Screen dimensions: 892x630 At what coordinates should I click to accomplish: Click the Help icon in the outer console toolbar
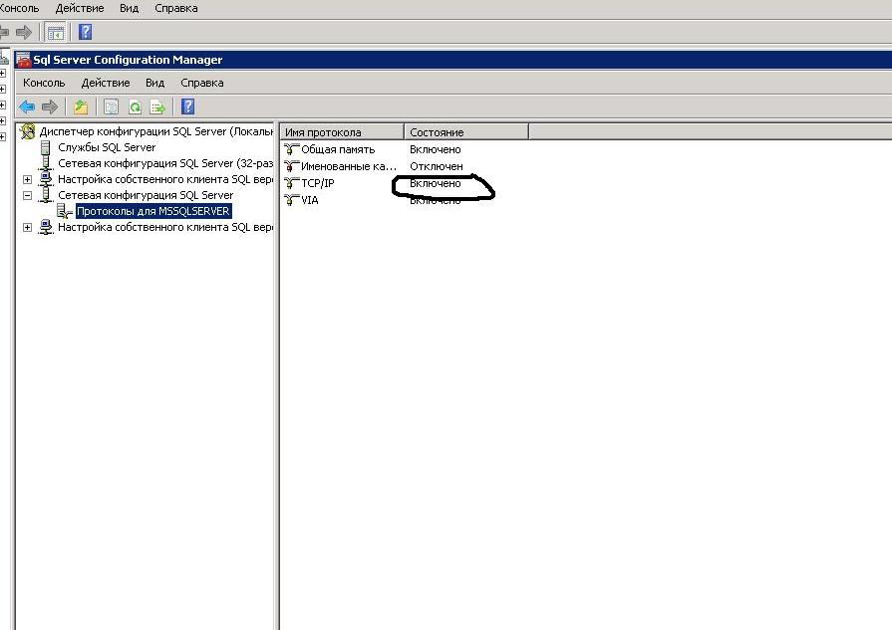pyautogui.click(x=85, y=32)
